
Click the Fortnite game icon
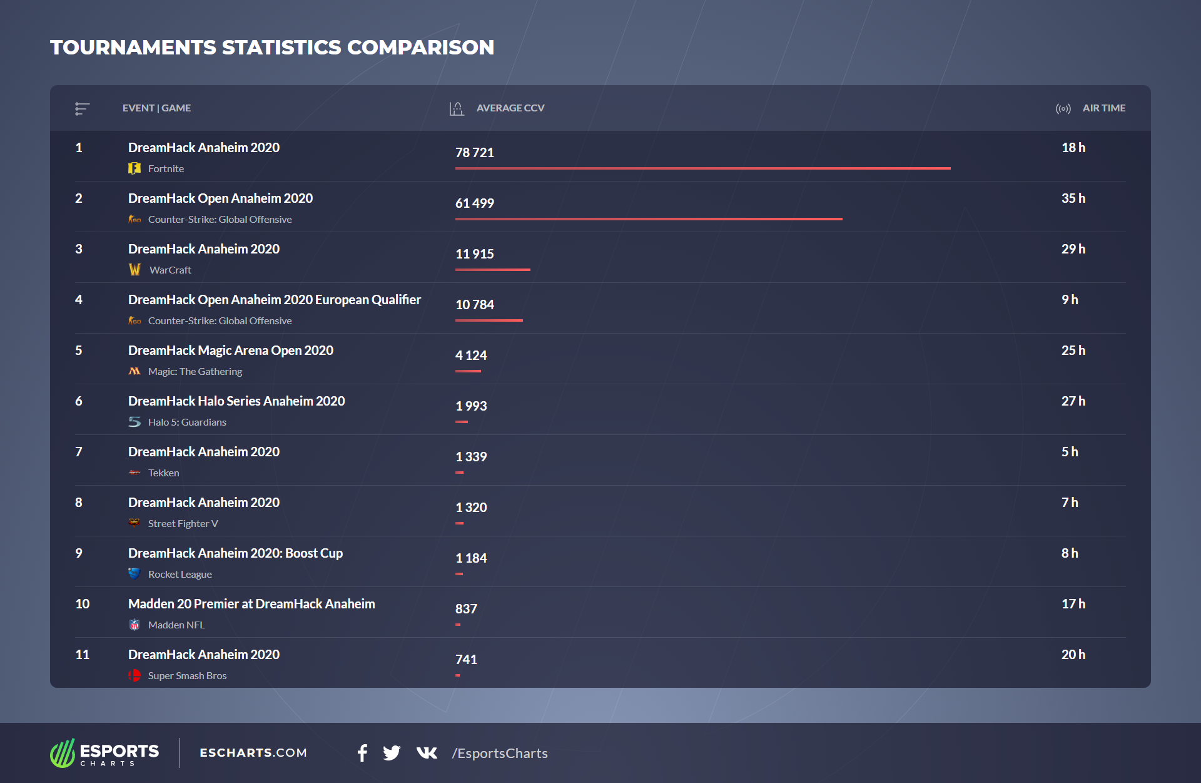pyautogui.click(x=134, y=168)
